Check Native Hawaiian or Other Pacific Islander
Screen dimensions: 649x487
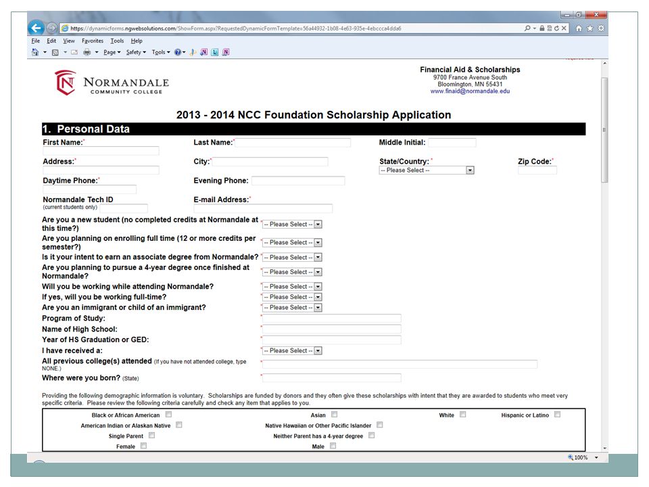[379, 425]
